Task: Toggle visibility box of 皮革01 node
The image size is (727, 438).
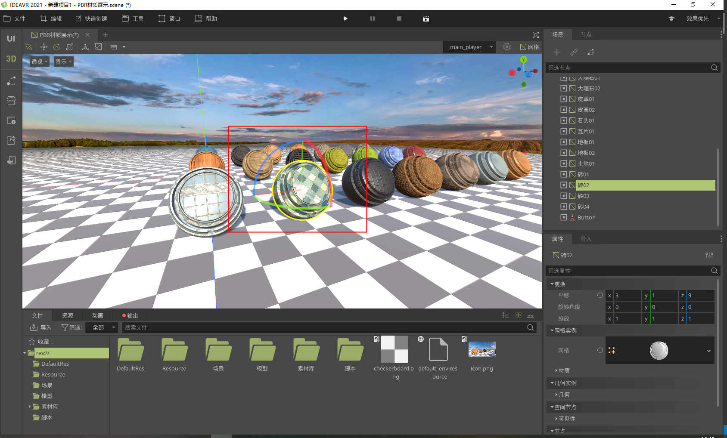Action: [564, 99]
